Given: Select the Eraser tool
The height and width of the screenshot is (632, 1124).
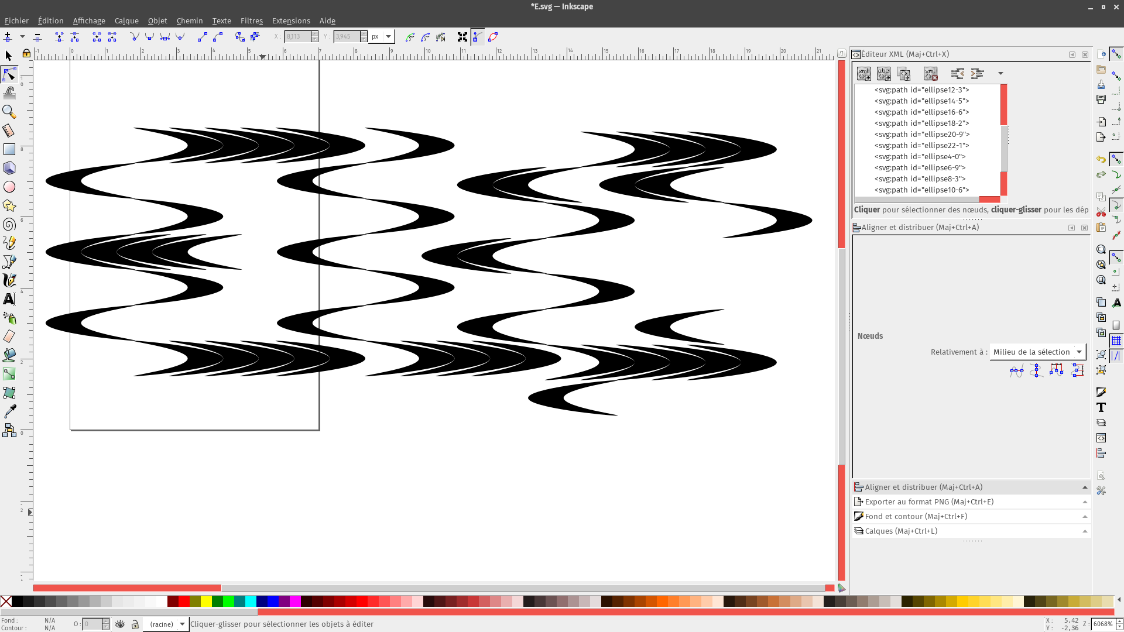Looking at the screenshot, I should (x=9, y=336).
